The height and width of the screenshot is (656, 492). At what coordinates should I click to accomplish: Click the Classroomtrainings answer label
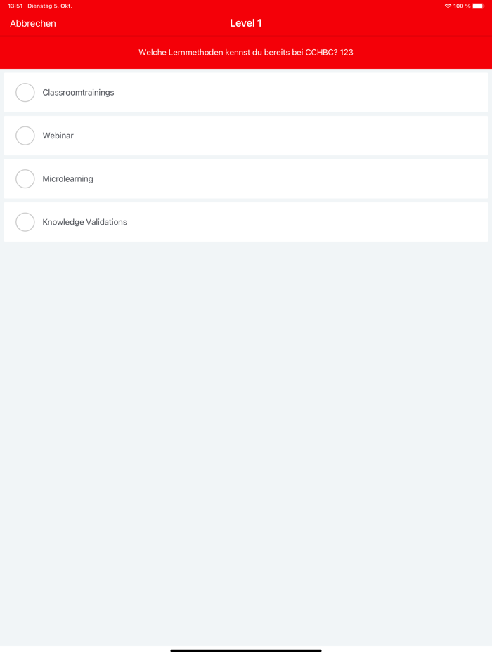(78, 93)
